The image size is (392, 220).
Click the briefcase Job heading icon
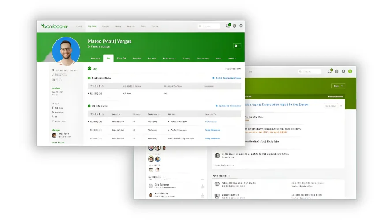pyautogui.click(x=90, y=69)
